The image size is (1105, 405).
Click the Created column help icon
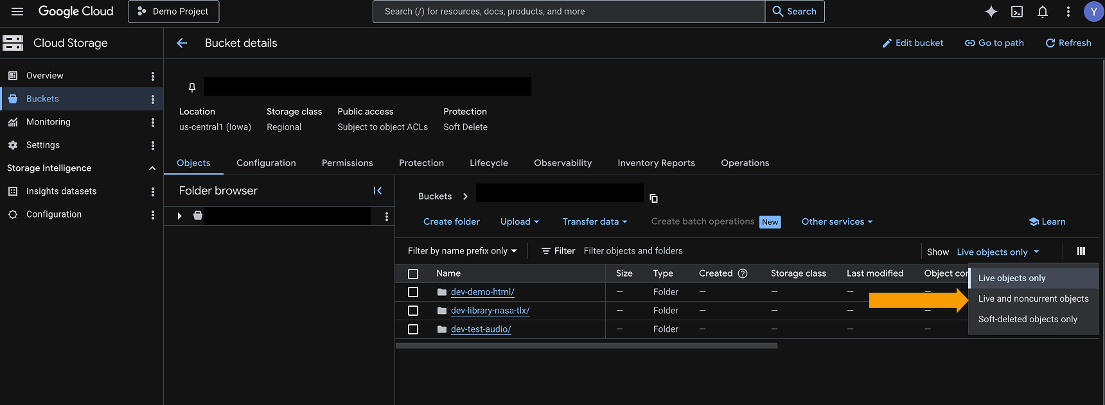[743, 273]
